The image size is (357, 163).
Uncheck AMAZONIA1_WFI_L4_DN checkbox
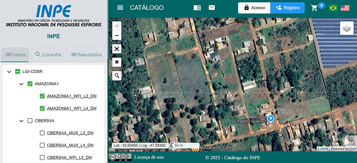point(42,108)
